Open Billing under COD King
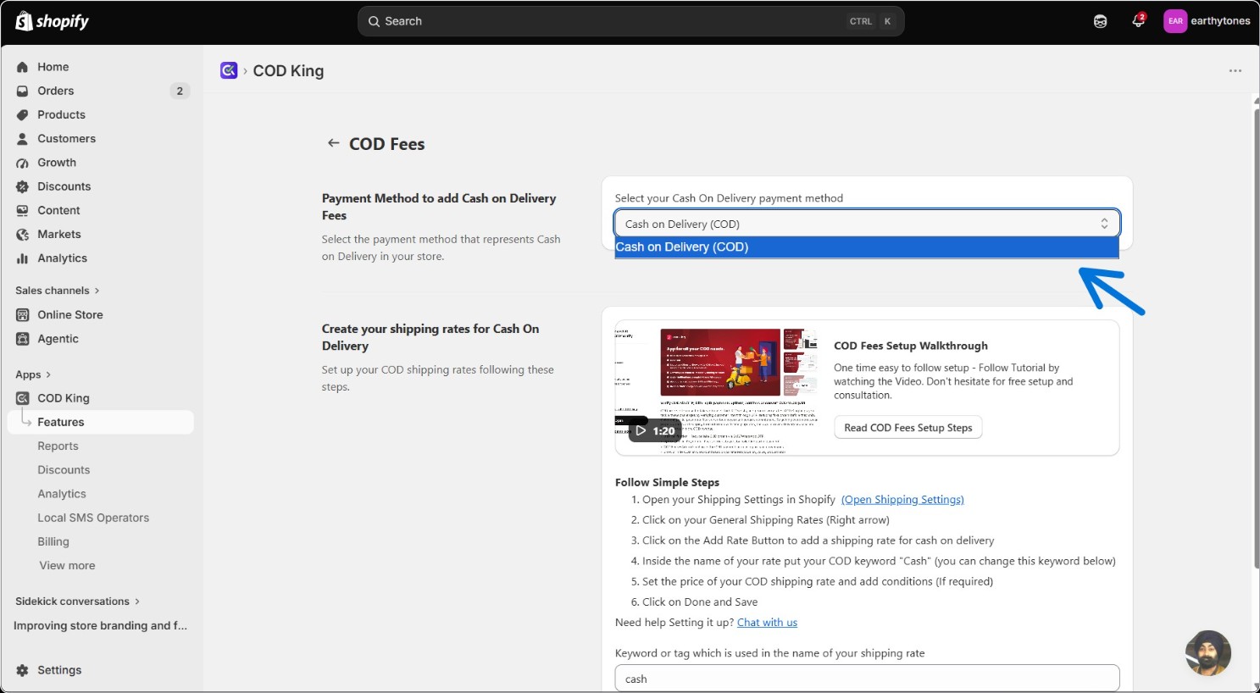This screenshot has width=1260, height=693. 53,541
